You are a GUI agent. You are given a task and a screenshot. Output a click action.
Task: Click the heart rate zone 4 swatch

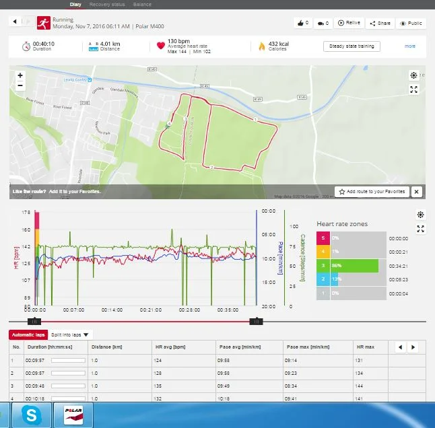point(323,252)
